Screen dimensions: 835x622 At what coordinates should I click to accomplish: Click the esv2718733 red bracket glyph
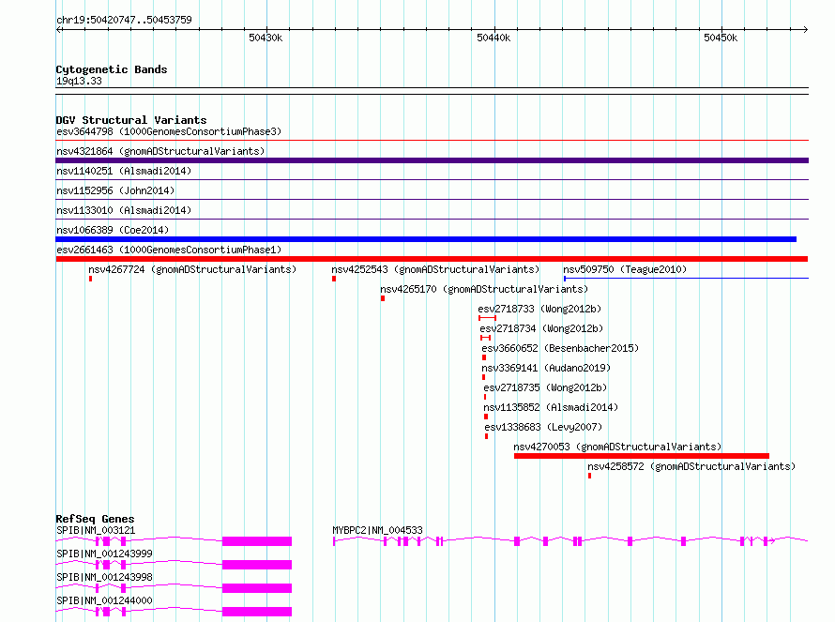click(487, 318)
